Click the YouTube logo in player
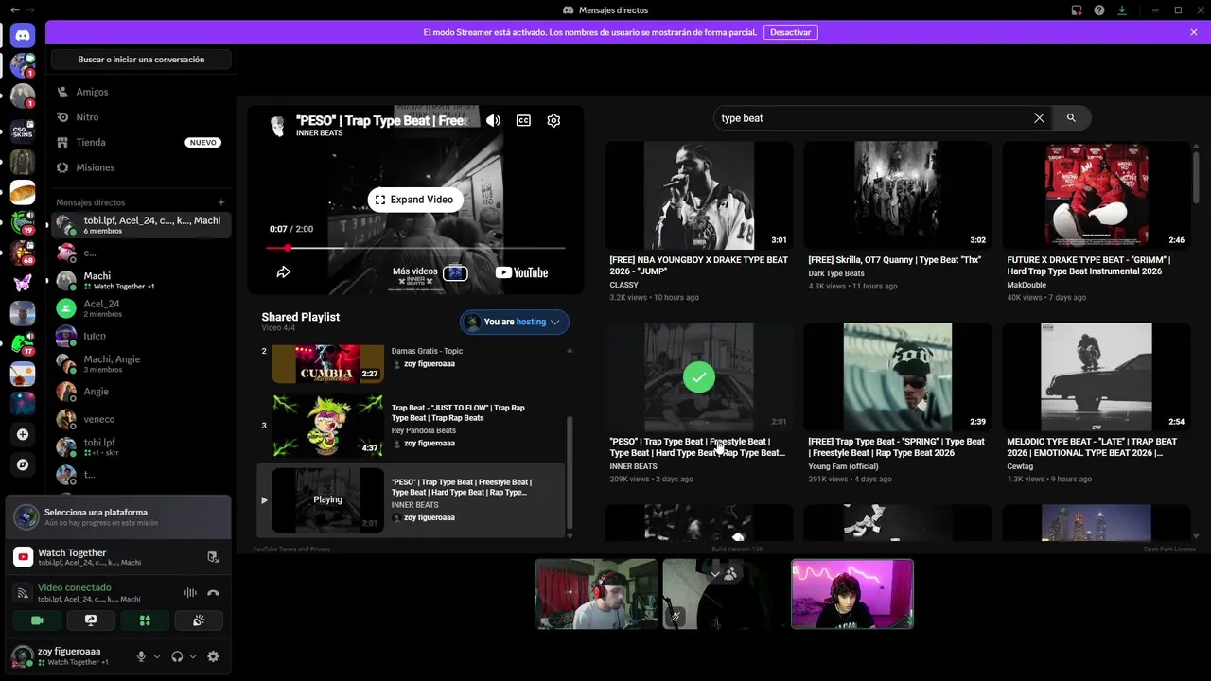 coord(521,272)
